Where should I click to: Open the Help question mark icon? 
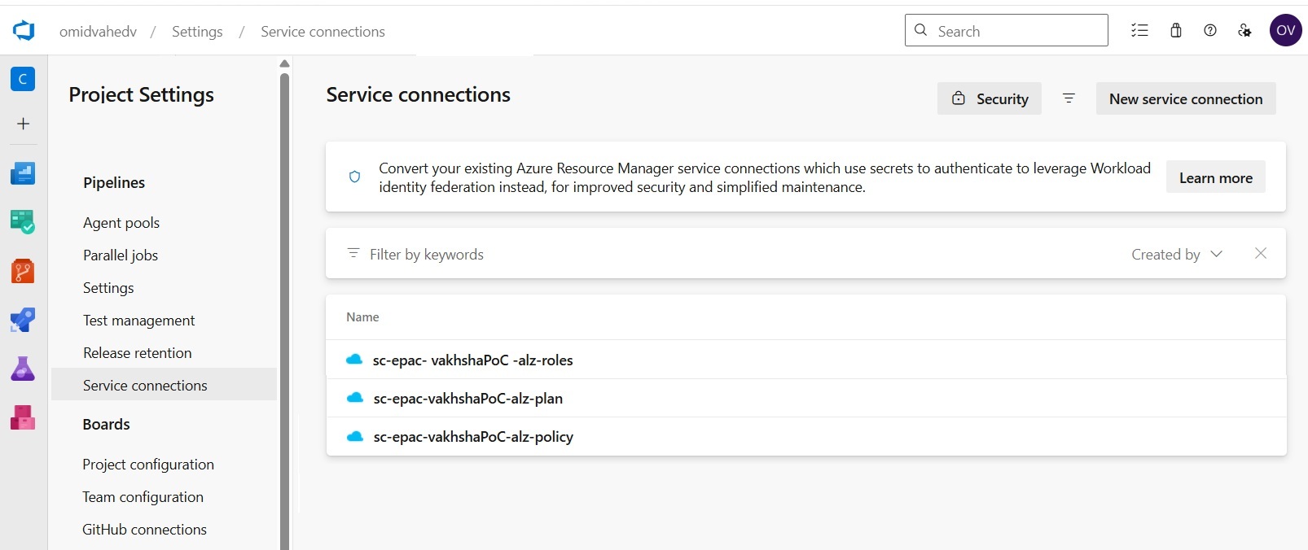pyautogui.click(x=1210, y=31)
